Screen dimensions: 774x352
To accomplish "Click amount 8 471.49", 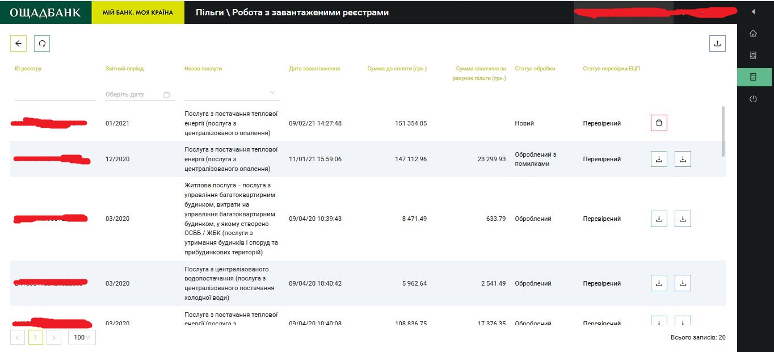I will point(414,219).
